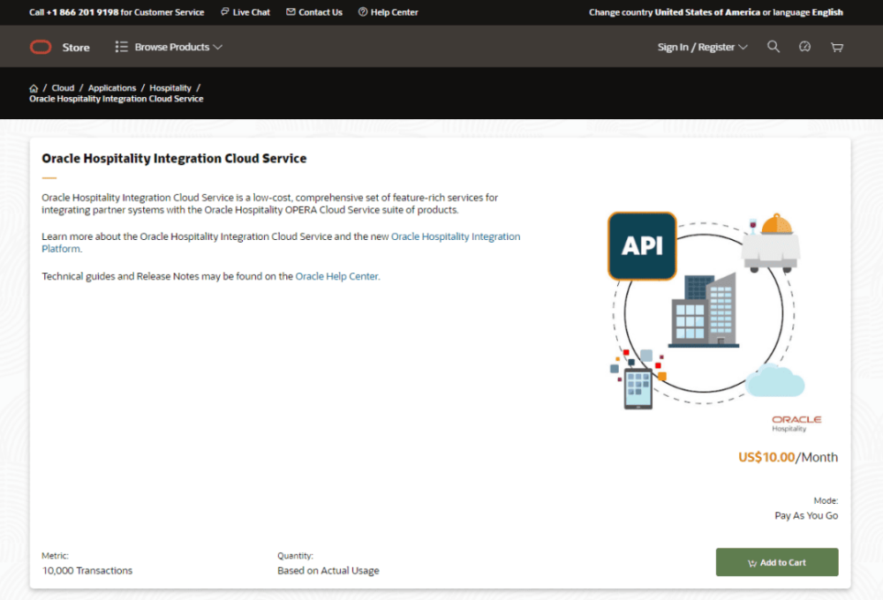The width and height of the screenshot is (883, 600).
Task: Navigate to Hospitality breadcrumb
Action: 170,88
